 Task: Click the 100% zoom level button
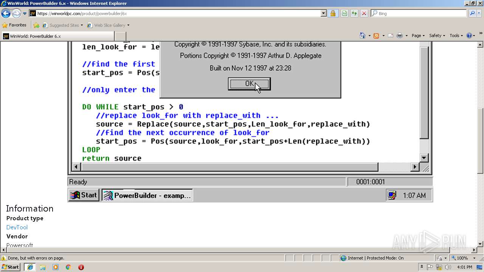coord(459,258)
